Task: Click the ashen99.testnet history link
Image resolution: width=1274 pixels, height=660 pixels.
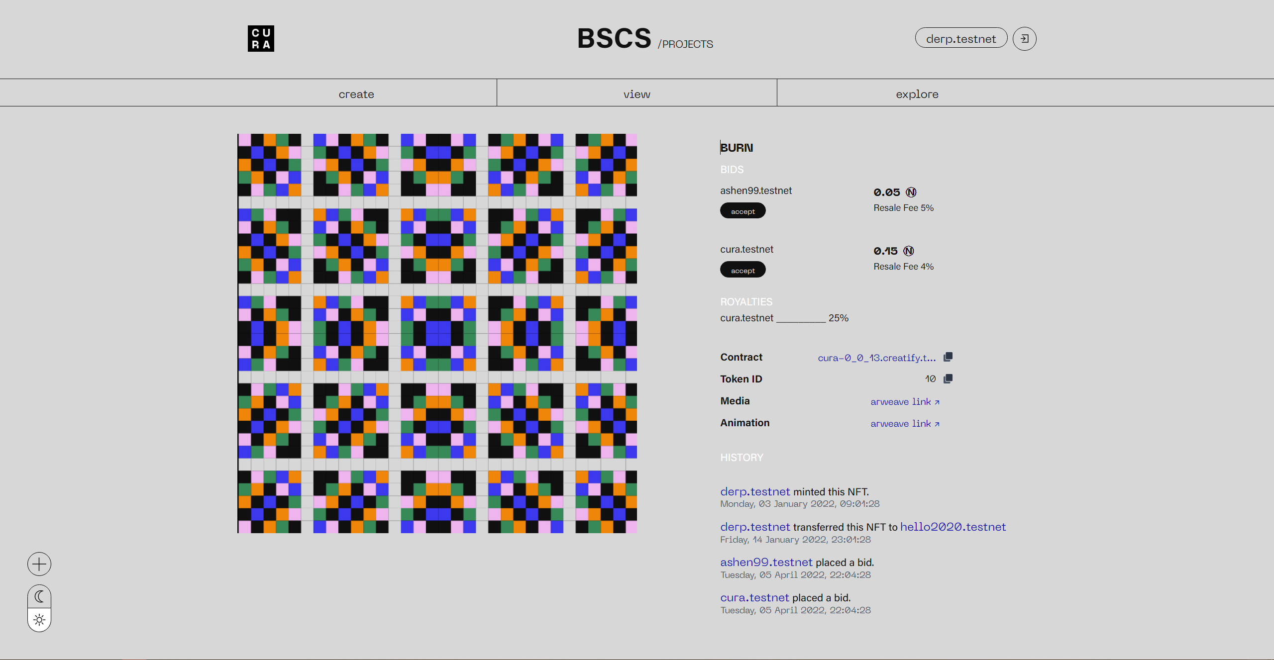Action: pyautogui.click(x=766, y=562)
